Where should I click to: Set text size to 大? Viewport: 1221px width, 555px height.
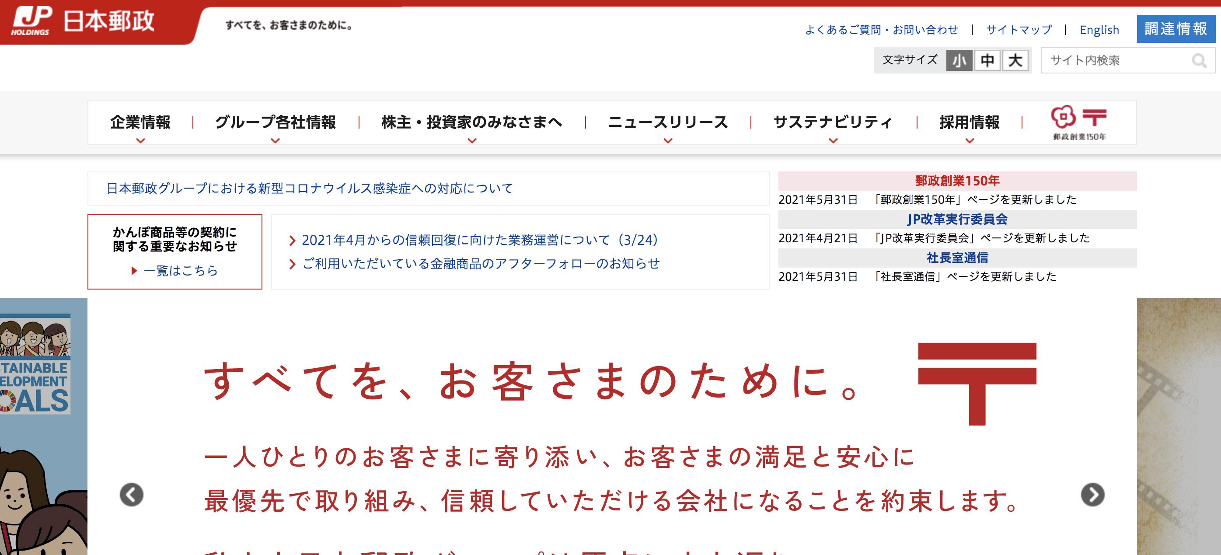(1015, 60)
